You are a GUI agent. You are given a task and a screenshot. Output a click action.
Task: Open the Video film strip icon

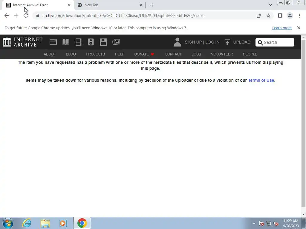(78, 42)
